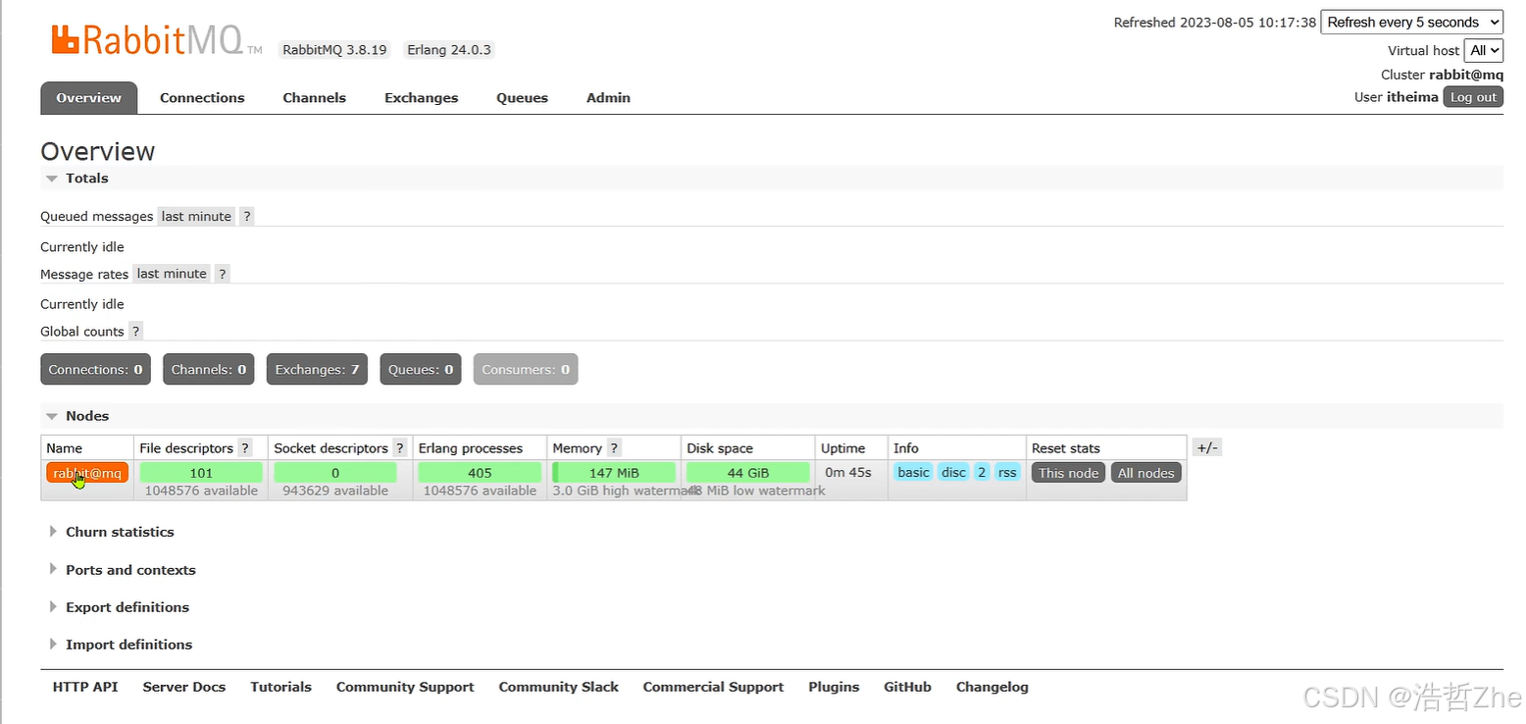The height and width of the screenshot is (724, 1526).
Task: Click the 147 MiB memory usage bar
Action: [614, 473]
